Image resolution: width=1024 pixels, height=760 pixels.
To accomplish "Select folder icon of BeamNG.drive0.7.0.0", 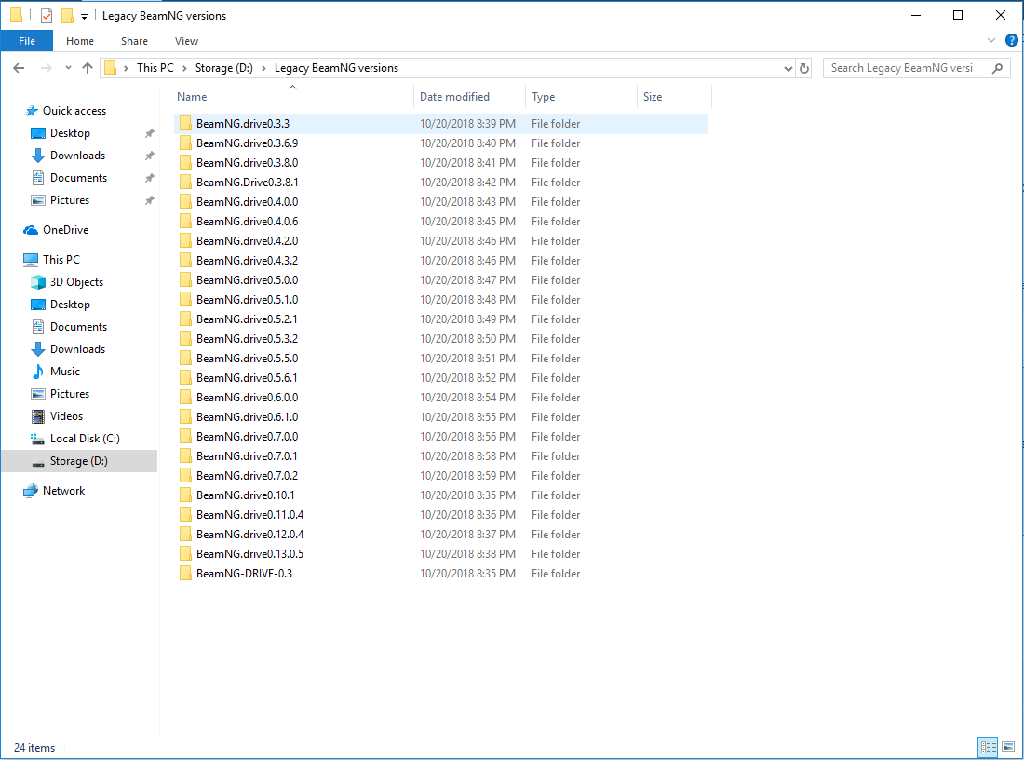I will pyautogui.click(x=185, y=437).
